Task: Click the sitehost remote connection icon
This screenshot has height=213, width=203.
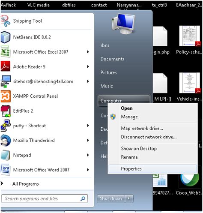Action: pos(6,81)
